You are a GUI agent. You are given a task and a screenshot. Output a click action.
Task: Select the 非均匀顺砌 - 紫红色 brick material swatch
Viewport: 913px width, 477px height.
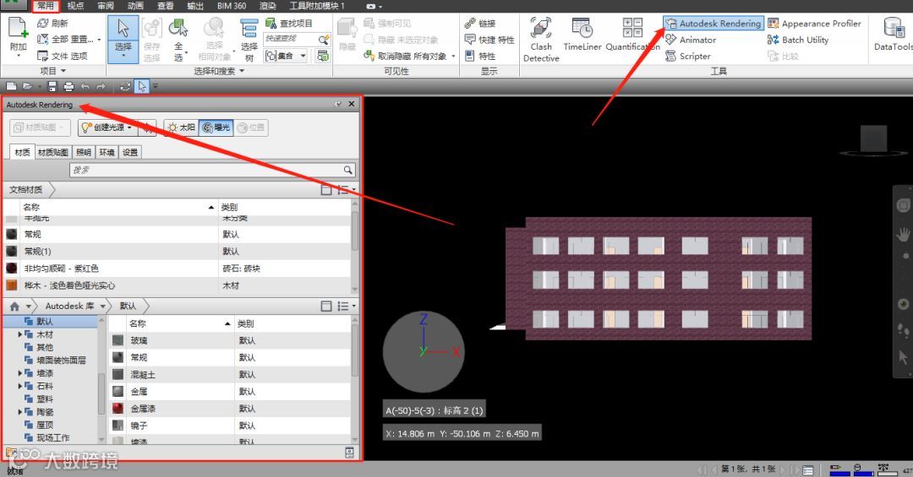click(12, 268)
